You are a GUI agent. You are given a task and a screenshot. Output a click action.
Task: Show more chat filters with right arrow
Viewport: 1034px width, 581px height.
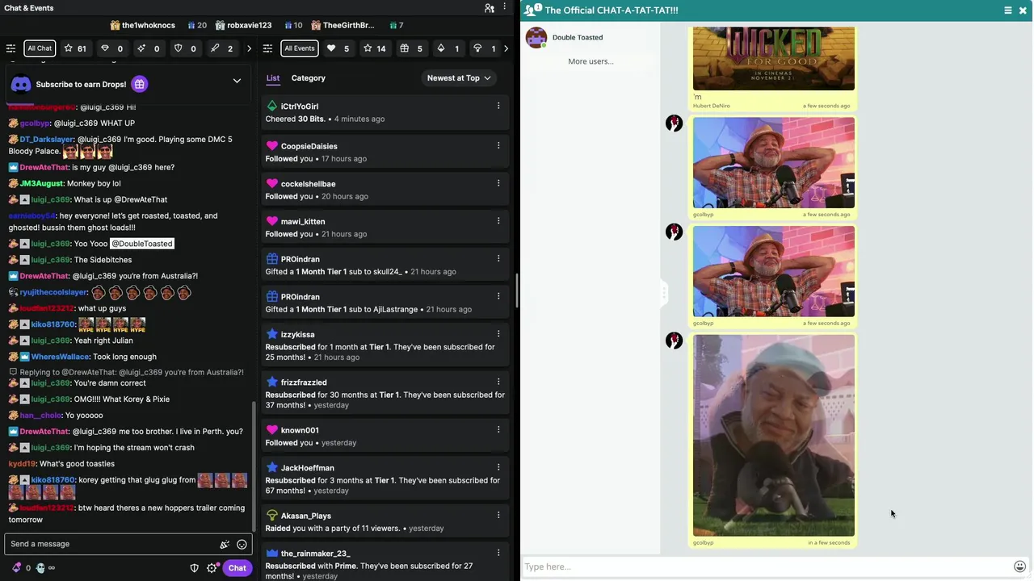coord(249,48)
